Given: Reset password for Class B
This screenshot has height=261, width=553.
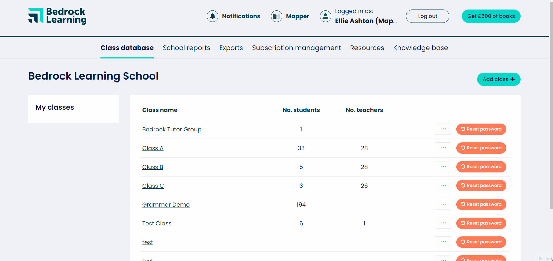Looking at the screenshot, I should point(481,167).
